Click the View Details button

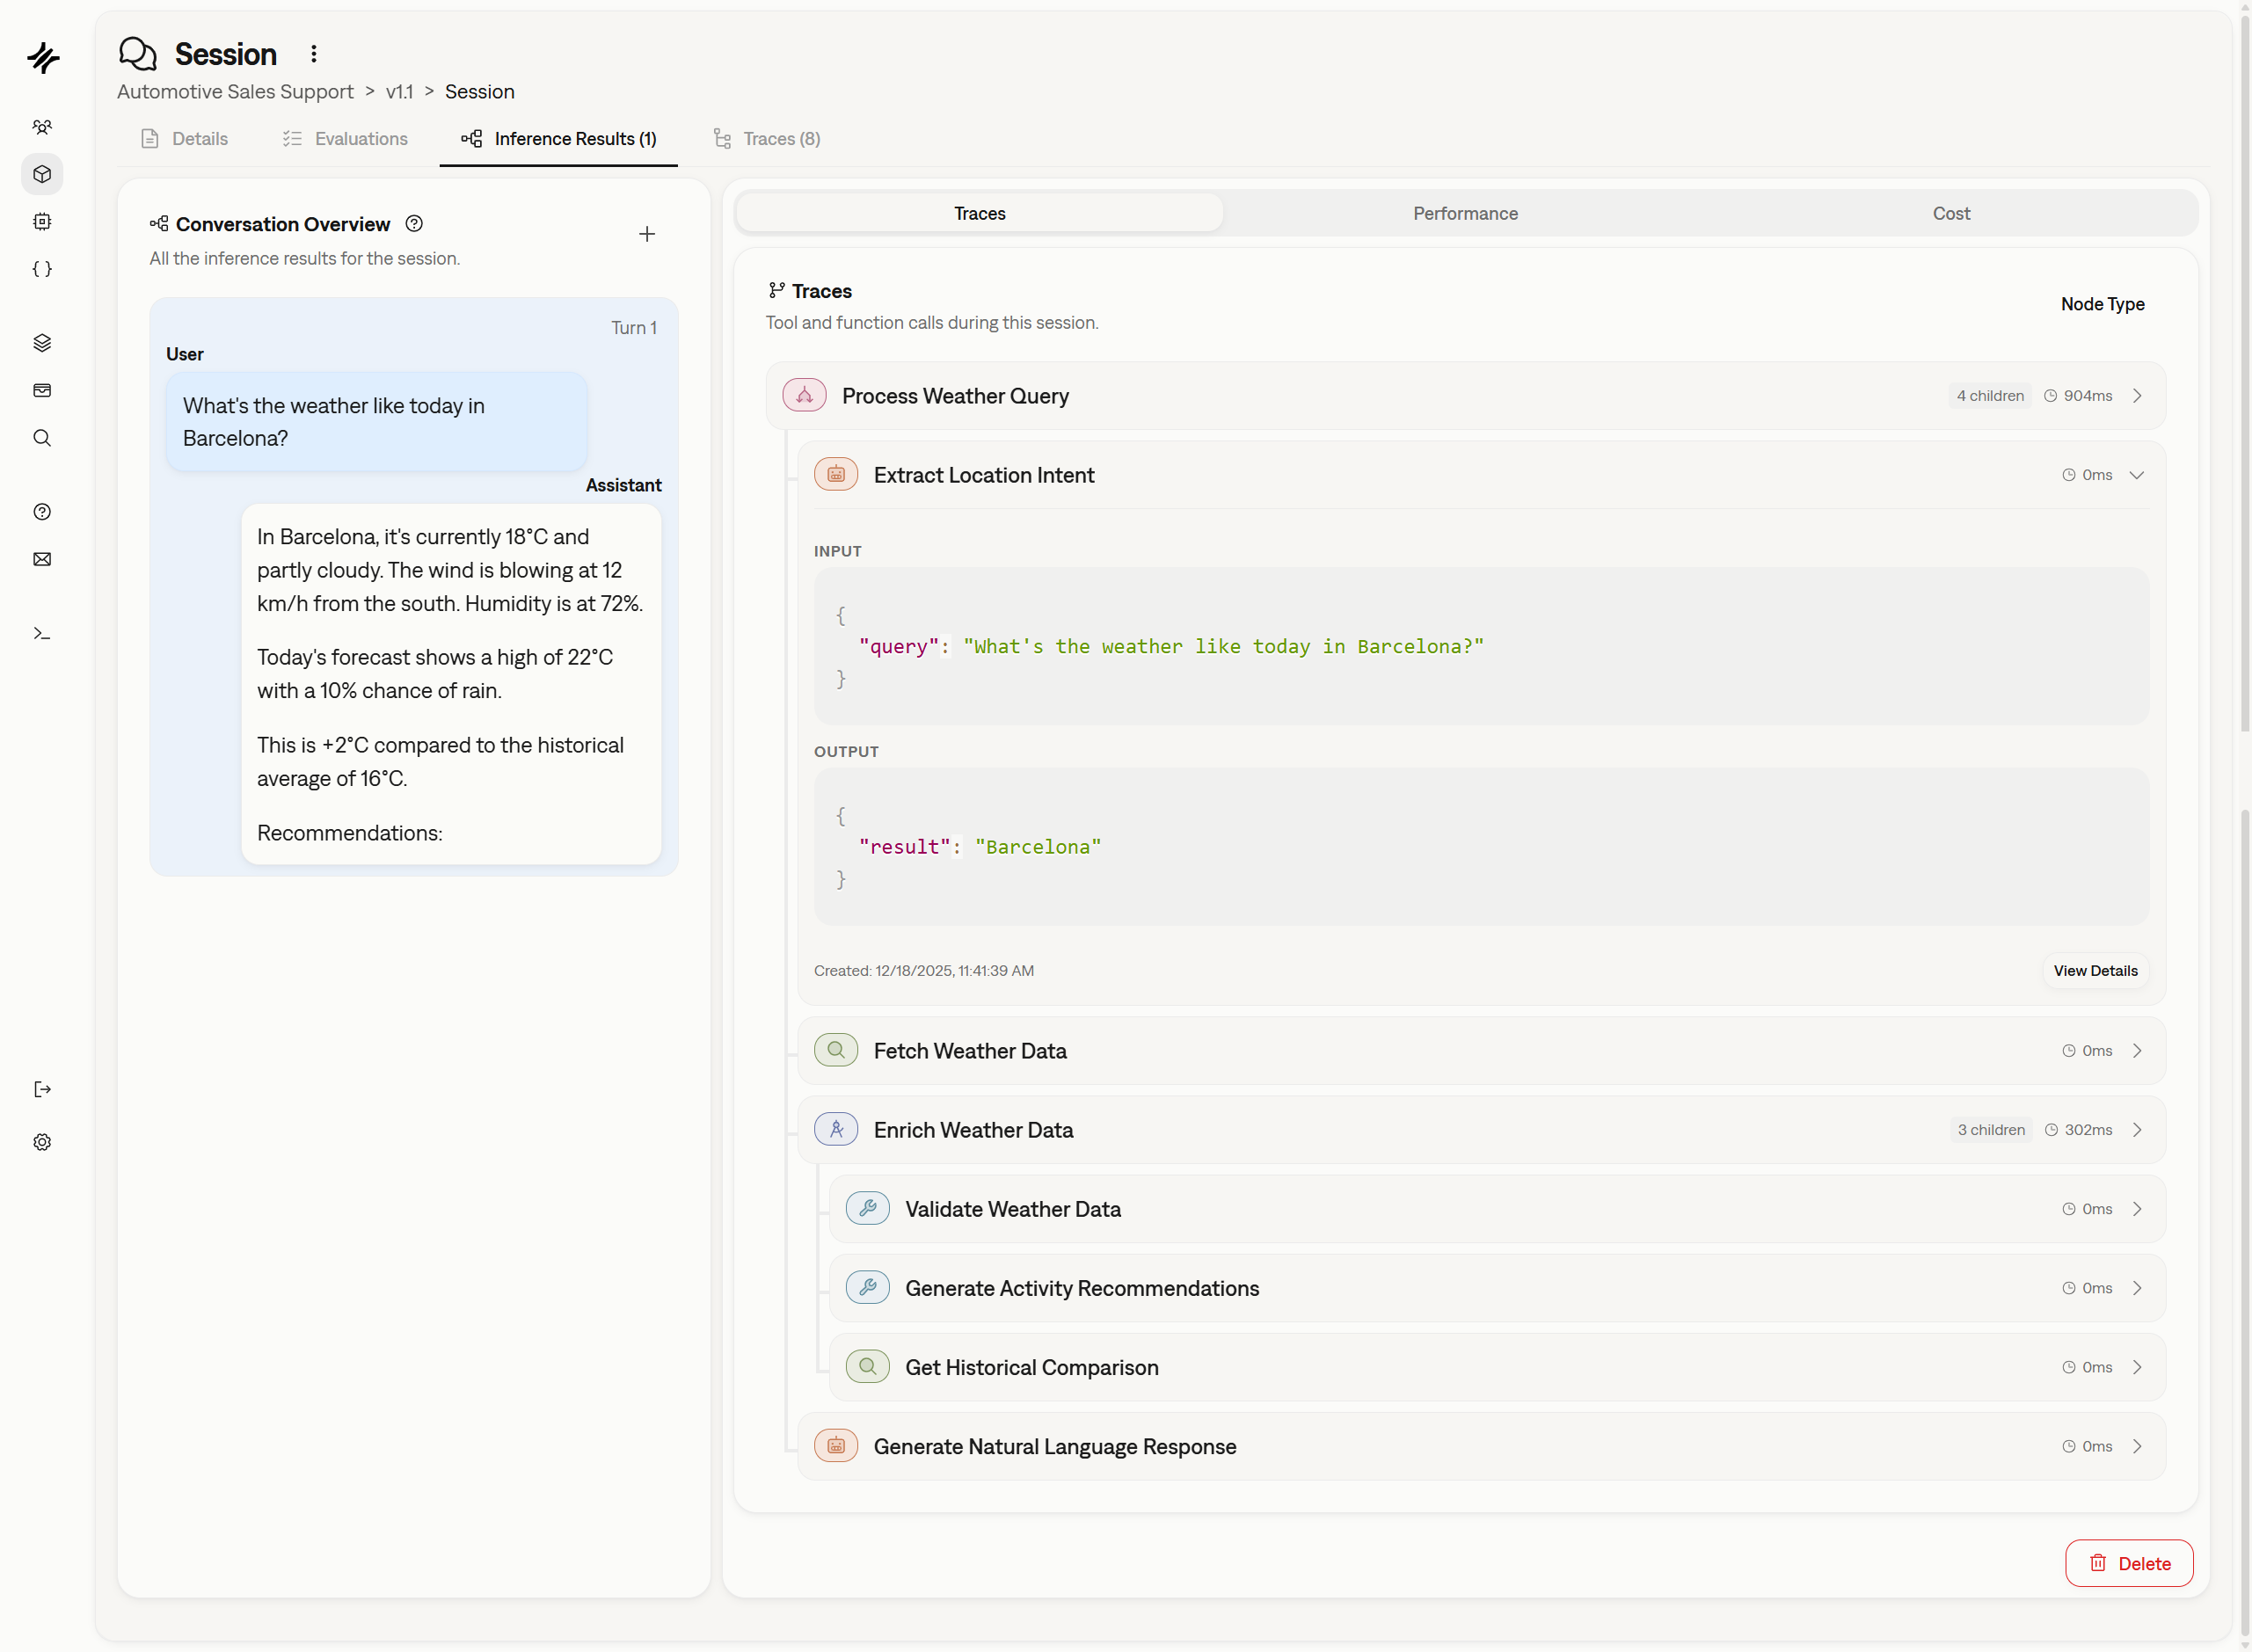pos(2095,970)
